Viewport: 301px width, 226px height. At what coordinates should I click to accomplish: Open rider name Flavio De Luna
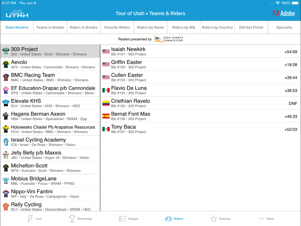129,88
